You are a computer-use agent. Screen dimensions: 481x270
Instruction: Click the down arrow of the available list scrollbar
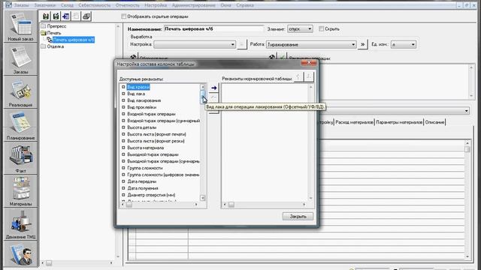pos(202,198)
